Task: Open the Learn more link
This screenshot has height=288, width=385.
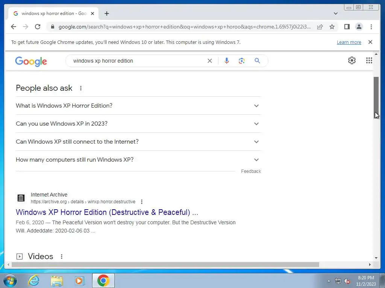Action: [x=349, y=42]
